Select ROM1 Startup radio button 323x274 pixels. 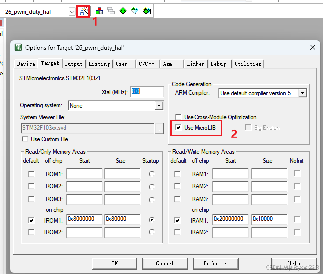[x=152, y=174]
